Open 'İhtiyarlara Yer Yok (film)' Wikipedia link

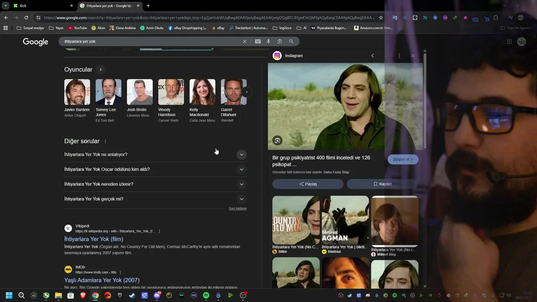click(x=94, y=239)
